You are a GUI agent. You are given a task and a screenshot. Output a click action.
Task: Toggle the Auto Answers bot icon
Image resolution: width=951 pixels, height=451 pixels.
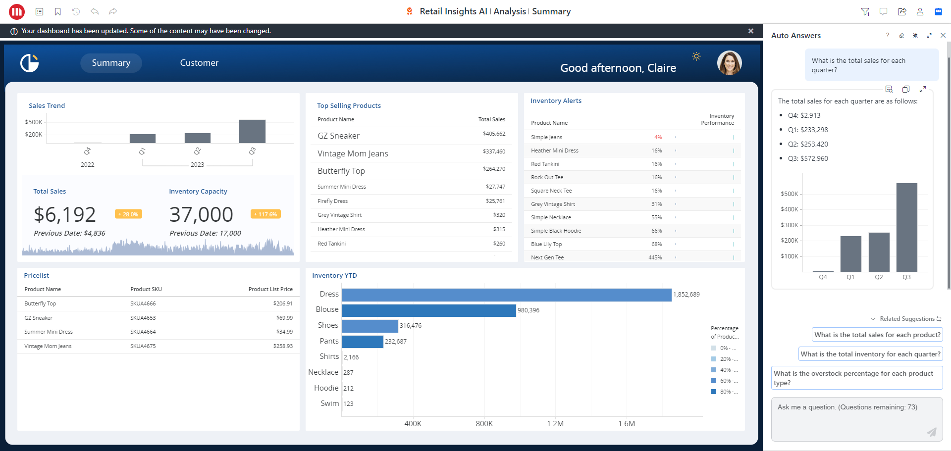938,11
